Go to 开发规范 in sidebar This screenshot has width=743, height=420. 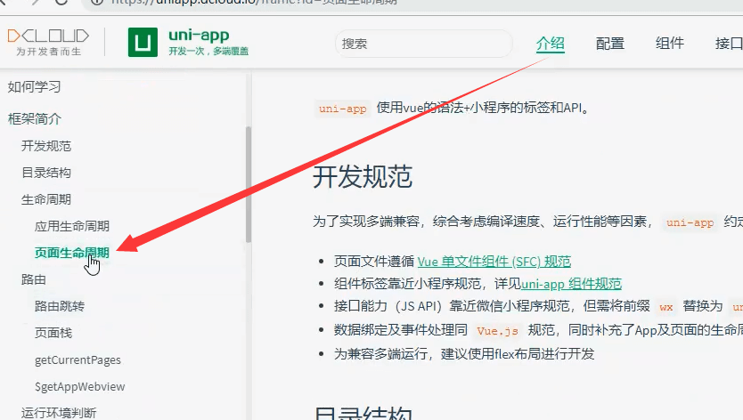pos(46,146)
